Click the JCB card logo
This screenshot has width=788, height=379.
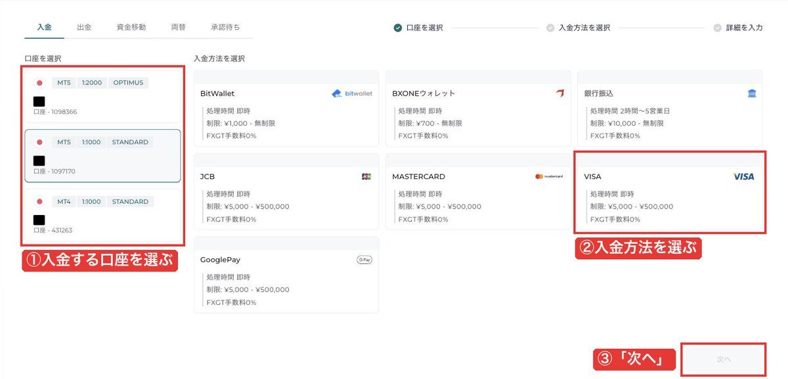point(366,176)
